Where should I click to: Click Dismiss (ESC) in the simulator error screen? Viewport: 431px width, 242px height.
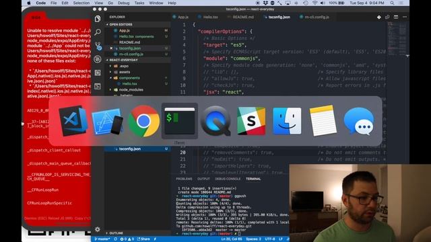[x=36, y=218]
